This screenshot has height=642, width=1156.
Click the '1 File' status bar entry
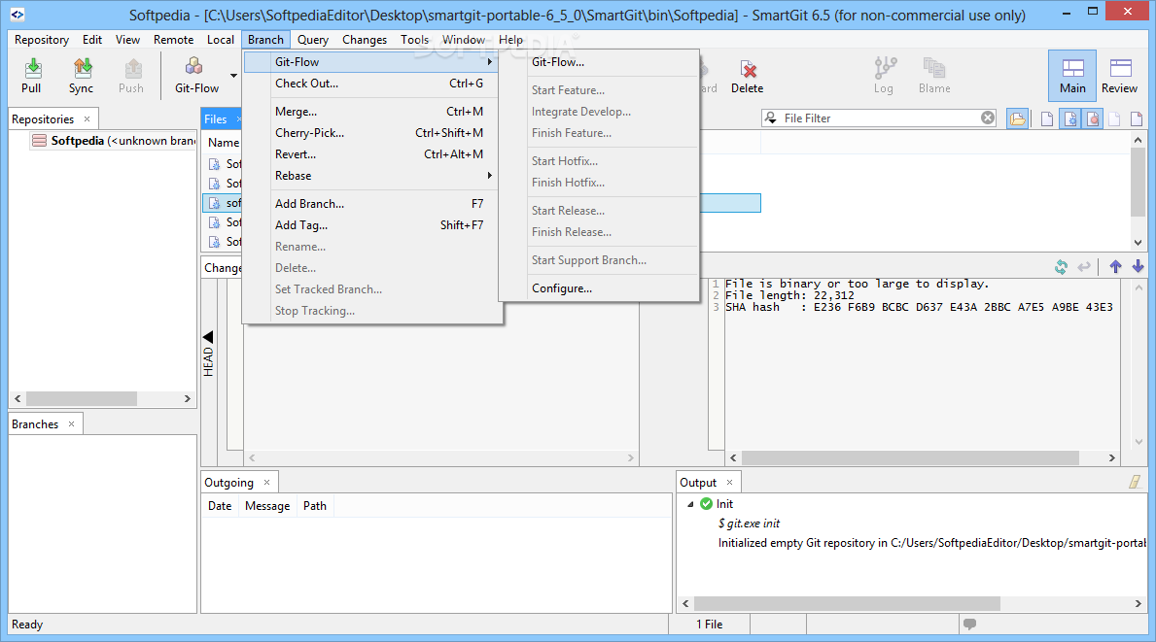click(709, 624)
